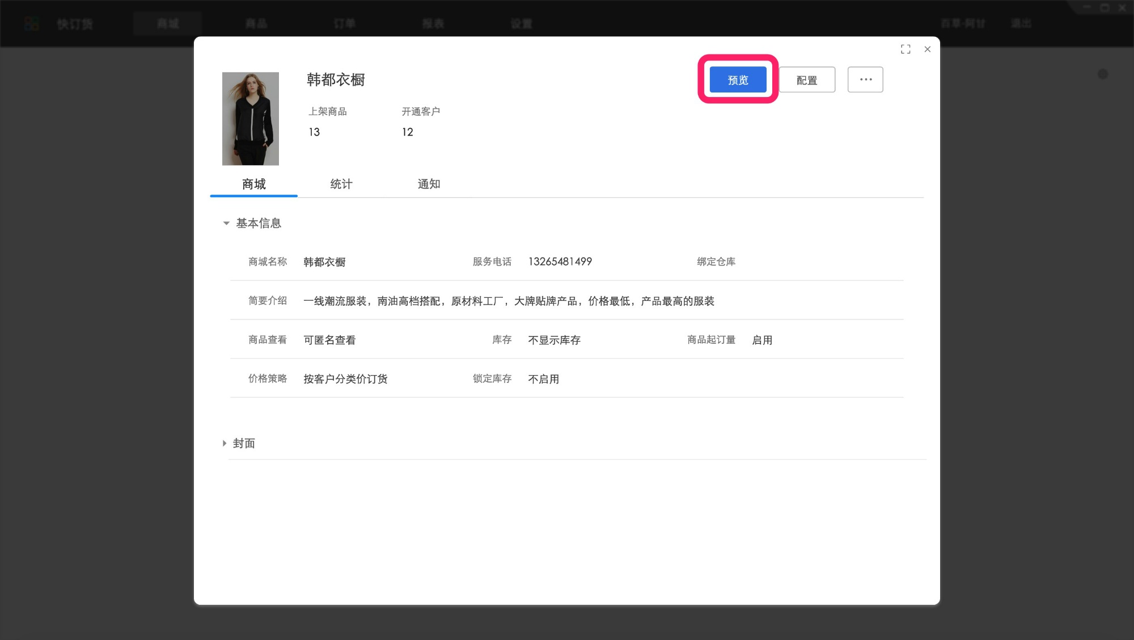Screen dimensions: 1134x640
Task: Open 订单 in the background top navigation
Action: point(345,23)
